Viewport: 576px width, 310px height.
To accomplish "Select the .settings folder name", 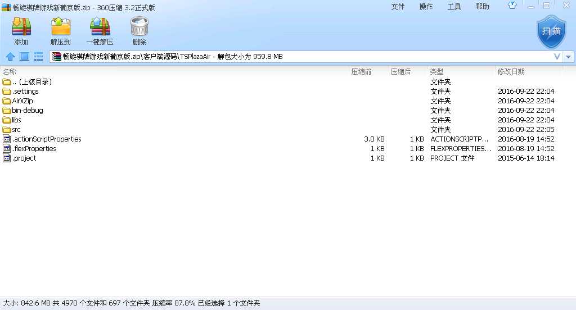I will pos(25,92).
